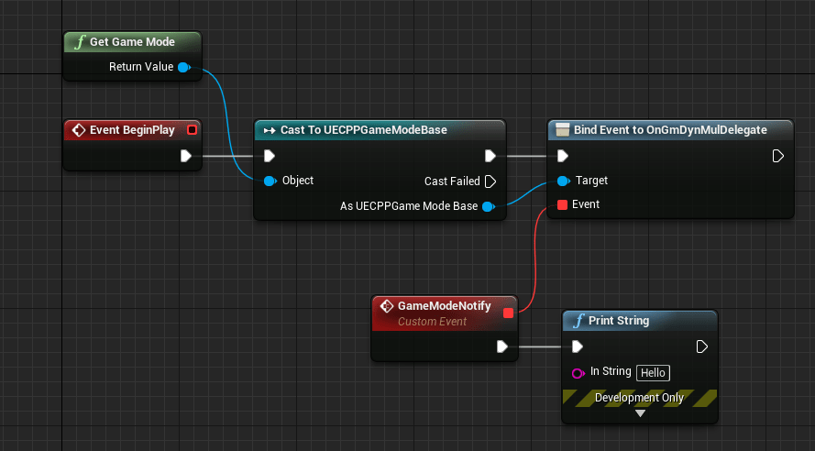Click Event BeginPlay execution output pin
Viewport: 815px width, 451px height.
[186, 156]
